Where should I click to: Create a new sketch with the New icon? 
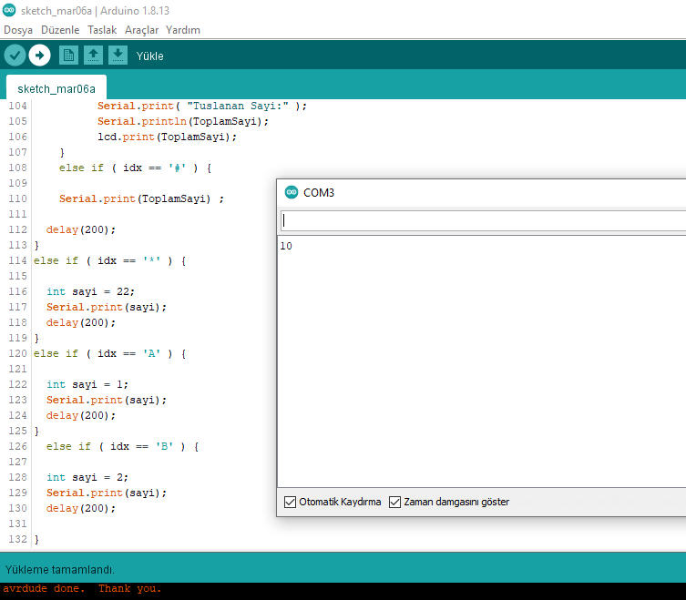(68, 56)
